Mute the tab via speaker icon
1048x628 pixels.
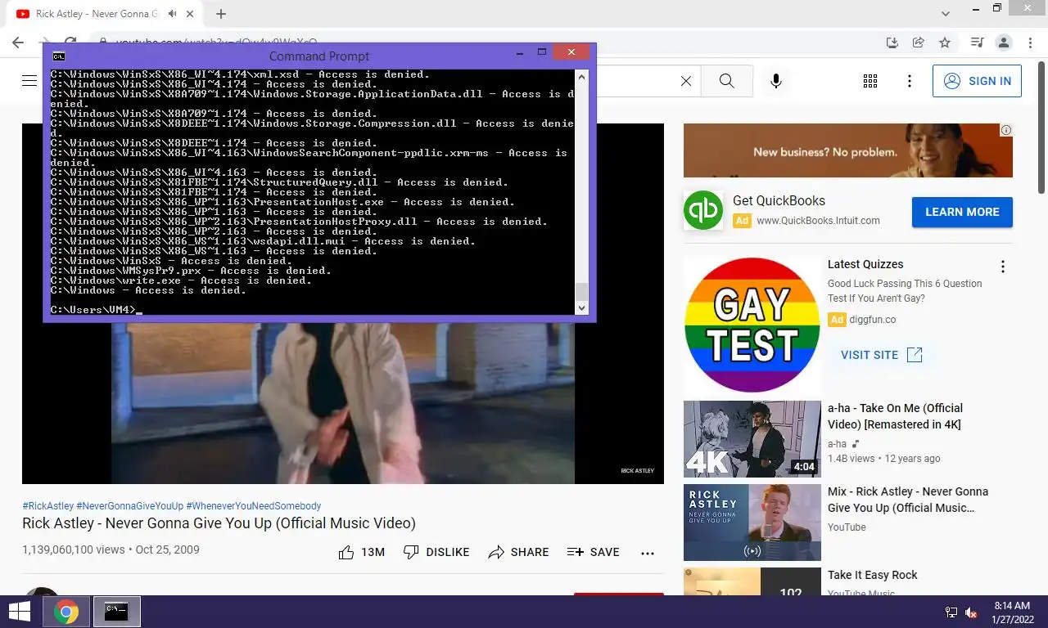(x=173, y=14)
